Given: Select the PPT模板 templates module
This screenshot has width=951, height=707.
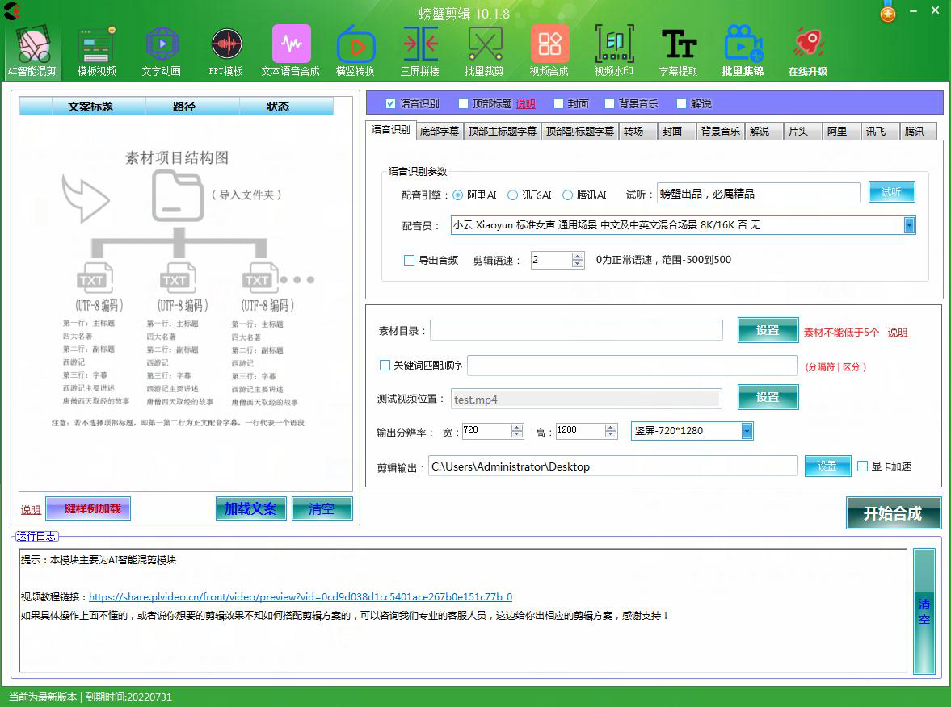Looking at the screenshot, I should coord(226,48).
